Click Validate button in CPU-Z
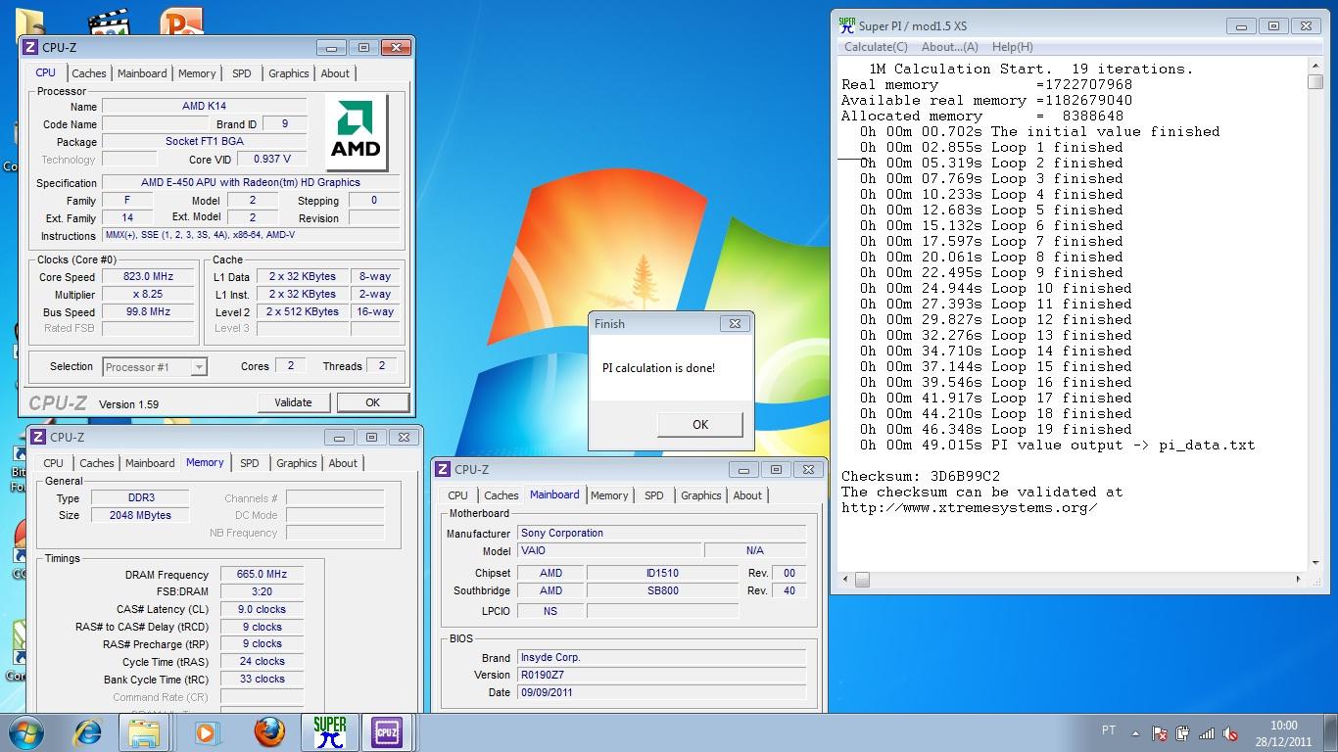The height and width of the screenshot is (752, 1338). click(x=293, y=402)
